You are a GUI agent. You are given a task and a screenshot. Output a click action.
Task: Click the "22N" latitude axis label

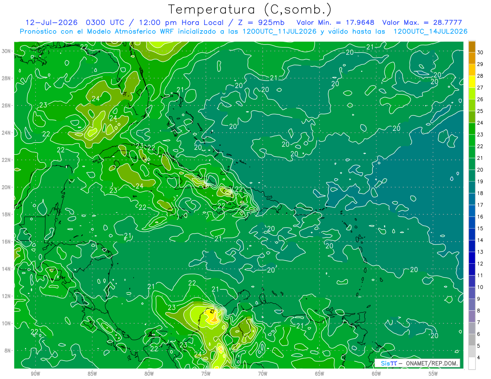coord(7,160)
